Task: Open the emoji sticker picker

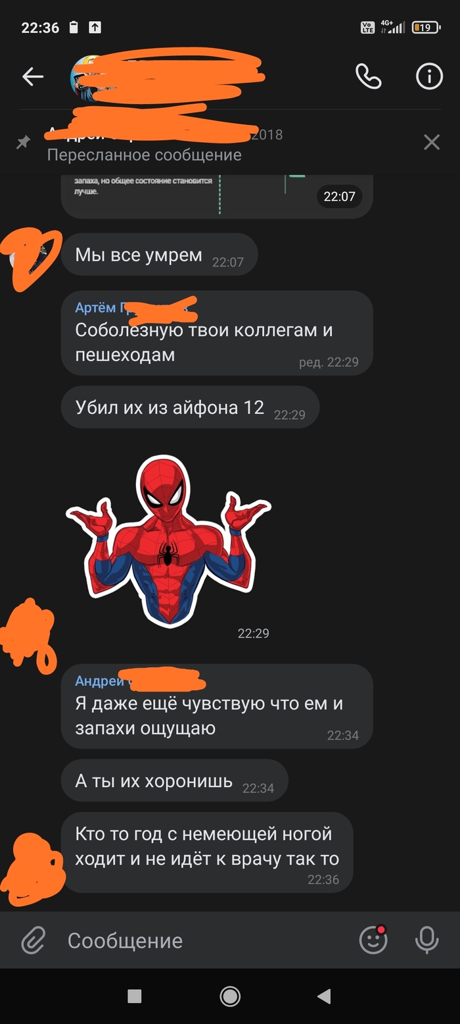Action: tap(373, 939)
